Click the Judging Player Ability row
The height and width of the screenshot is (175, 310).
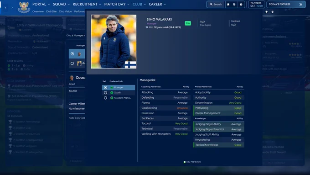[218, 124]
